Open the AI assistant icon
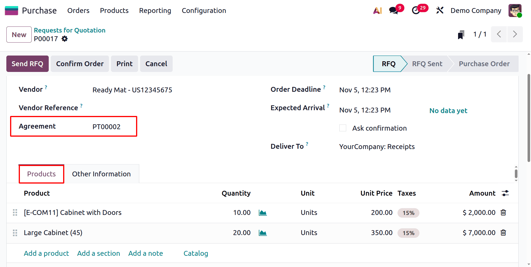Screen dimensions: 531x267 [x=377, y=10]
